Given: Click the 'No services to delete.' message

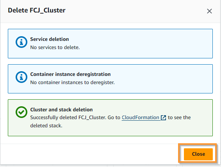Looking at the screenshot, I should [55, 47].
